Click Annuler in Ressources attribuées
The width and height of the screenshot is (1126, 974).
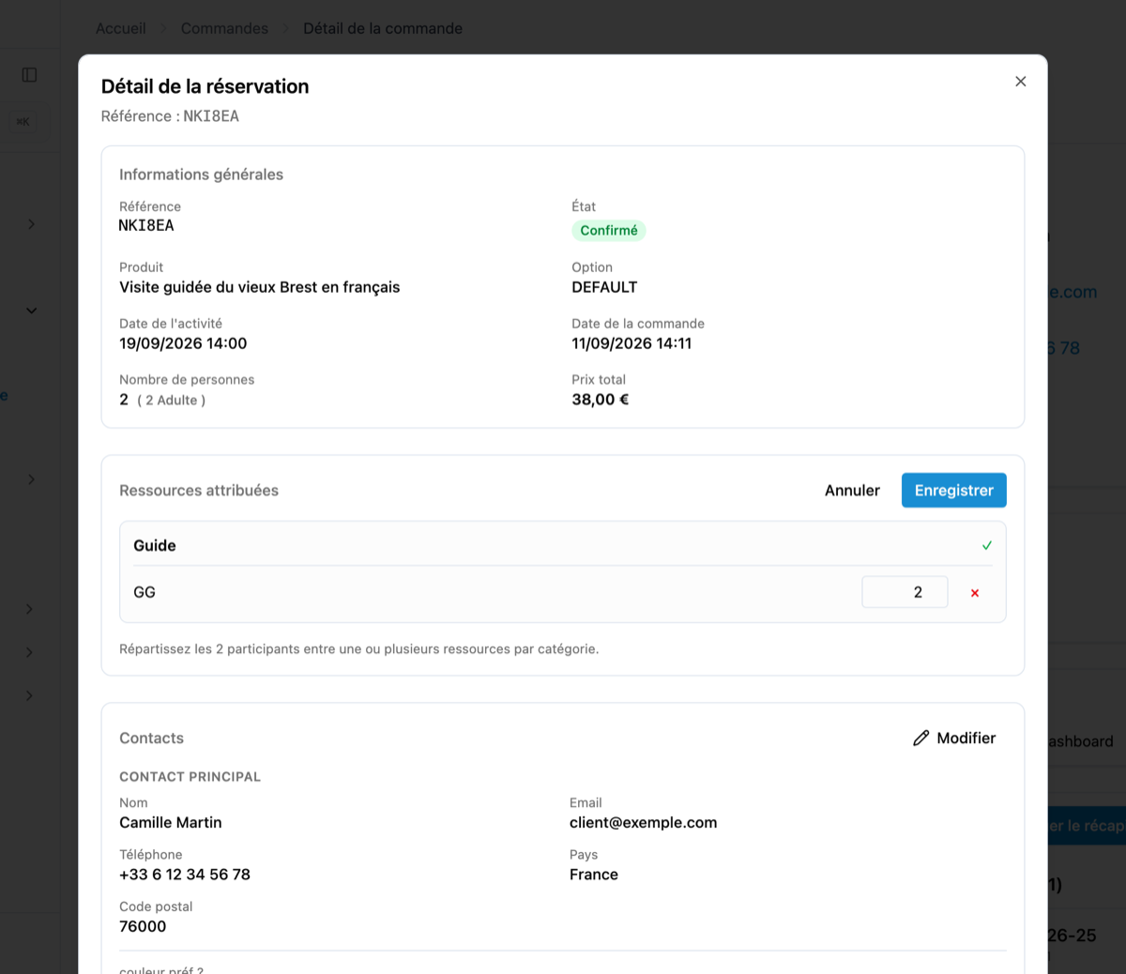[852, 491]
